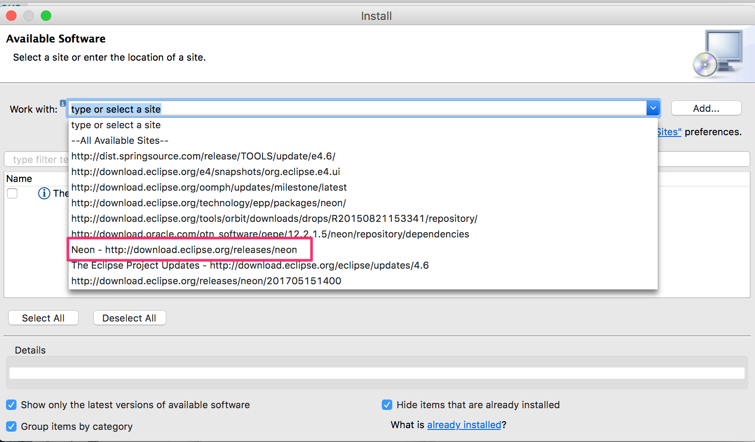
Task: Click the Select All button
Action: coord(43,318)
